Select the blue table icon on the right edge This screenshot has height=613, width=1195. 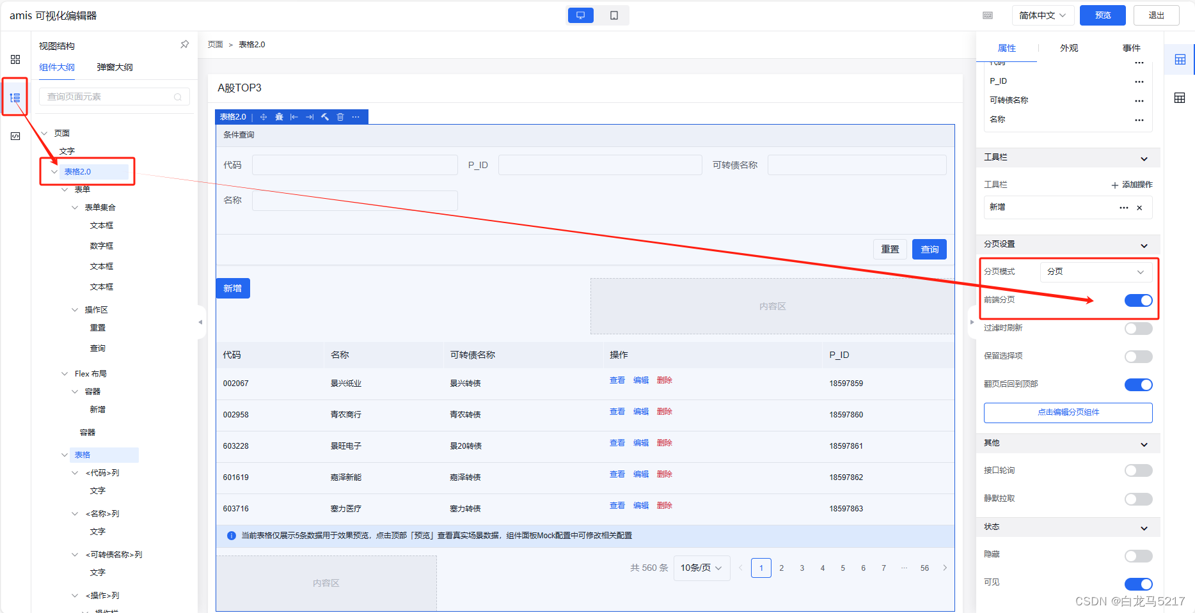[1180, 59]
